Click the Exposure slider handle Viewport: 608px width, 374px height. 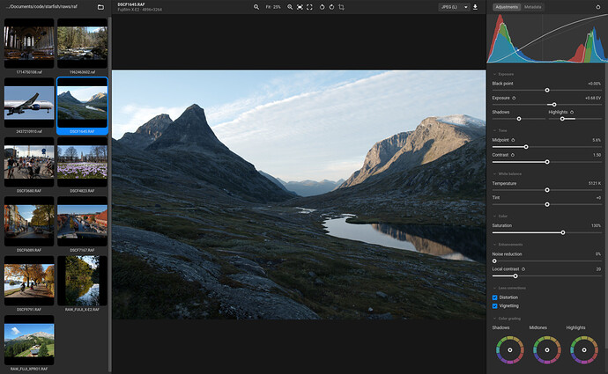click(x=554, y=105)
